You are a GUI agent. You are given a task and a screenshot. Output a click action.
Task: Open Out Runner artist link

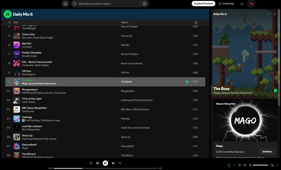(x=60, y=93)
